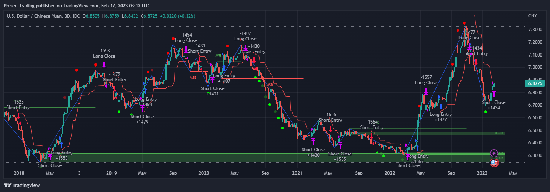Image resolution: width=550 pixels, height=192 pixels.
Task: Click the magenta arrow under -1553 Long Close
Action: (104, 65)
